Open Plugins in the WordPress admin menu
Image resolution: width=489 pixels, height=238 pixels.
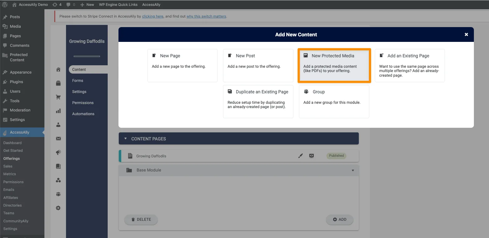pyautogui.click(x=16, y=82)
